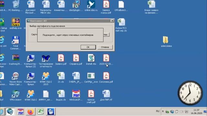The width and height of the screenshot is (207, 116).
Task: Open Справка.pdf desktop icon
Action: (x=76, y=60)
